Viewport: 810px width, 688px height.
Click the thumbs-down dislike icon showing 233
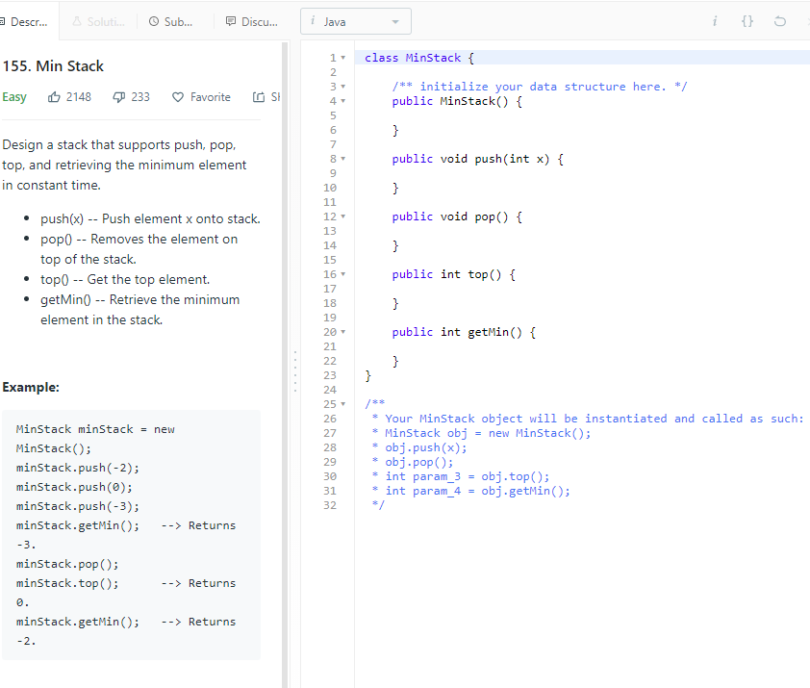click(119, 96)
